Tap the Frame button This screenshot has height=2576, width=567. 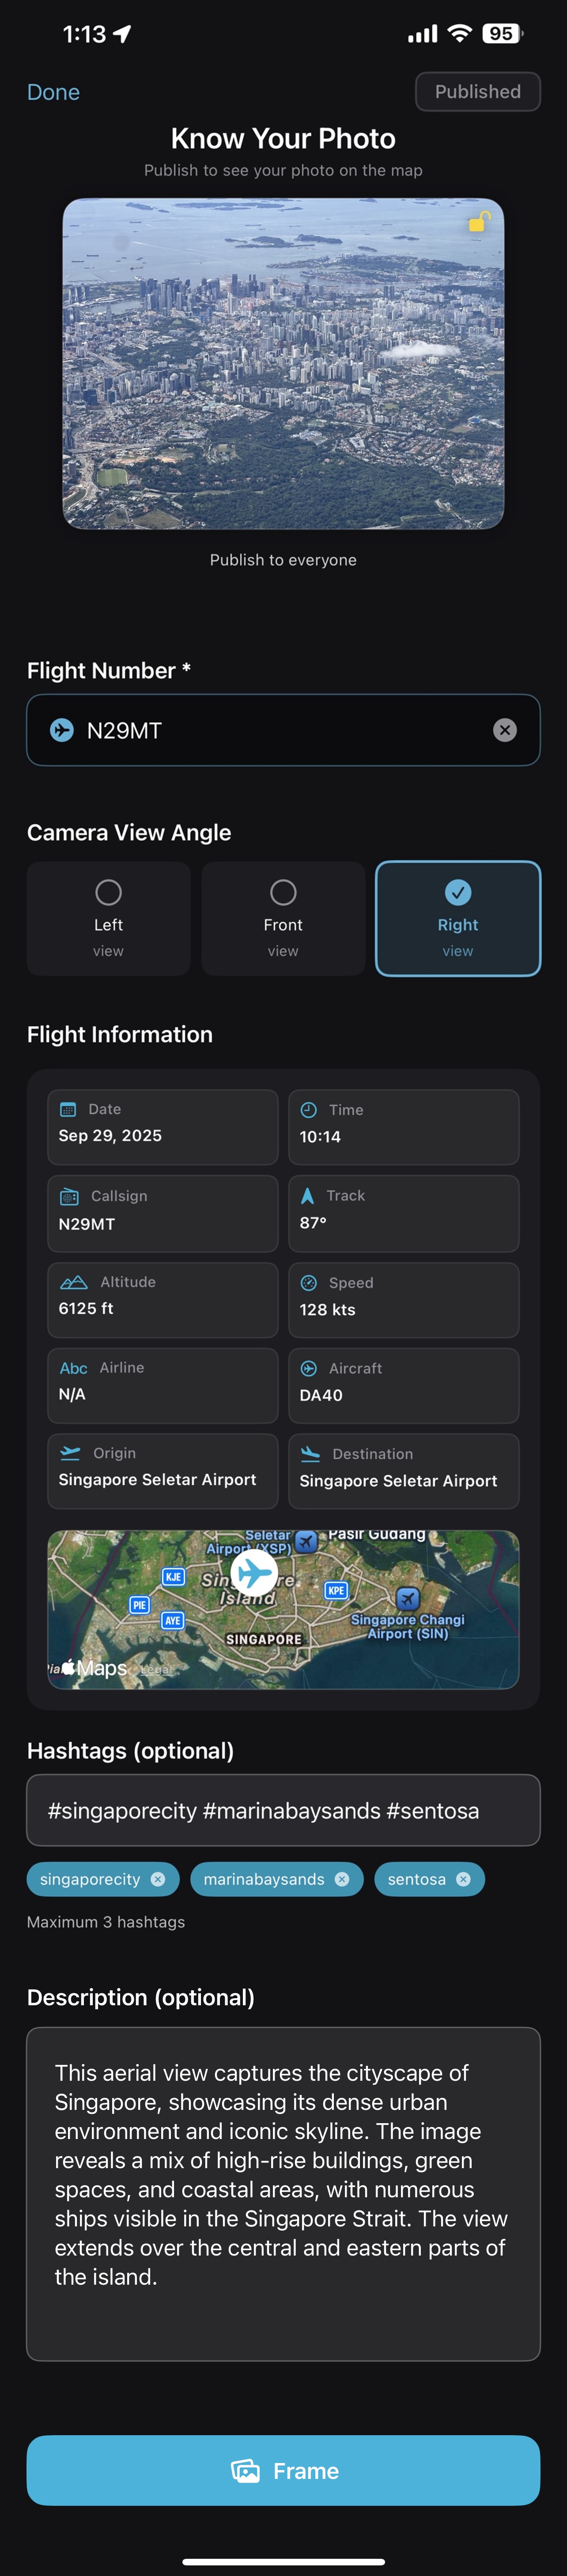pos(283,2471)
